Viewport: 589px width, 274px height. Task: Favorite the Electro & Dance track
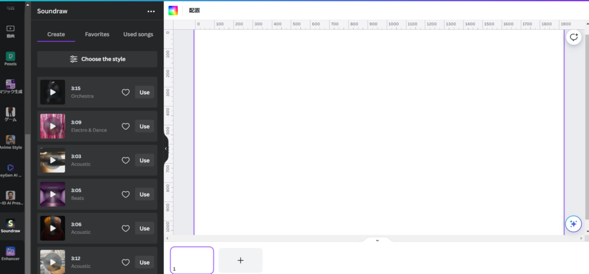125,126
